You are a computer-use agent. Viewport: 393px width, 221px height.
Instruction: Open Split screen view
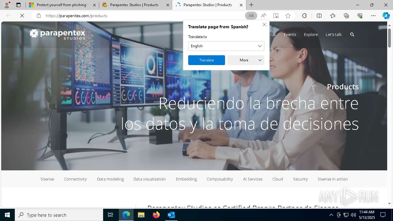(x=319, y=16)
